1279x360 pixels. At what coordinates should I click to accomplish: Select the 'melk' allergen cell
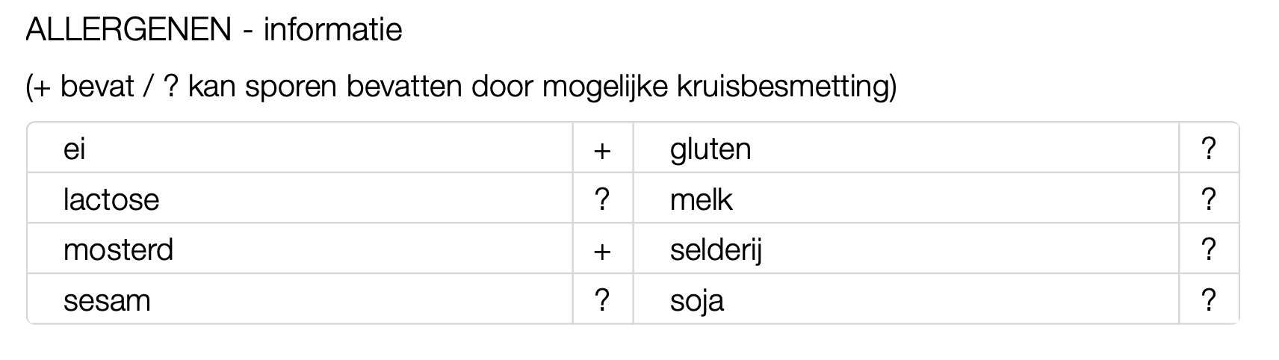[x=702, y=199]
